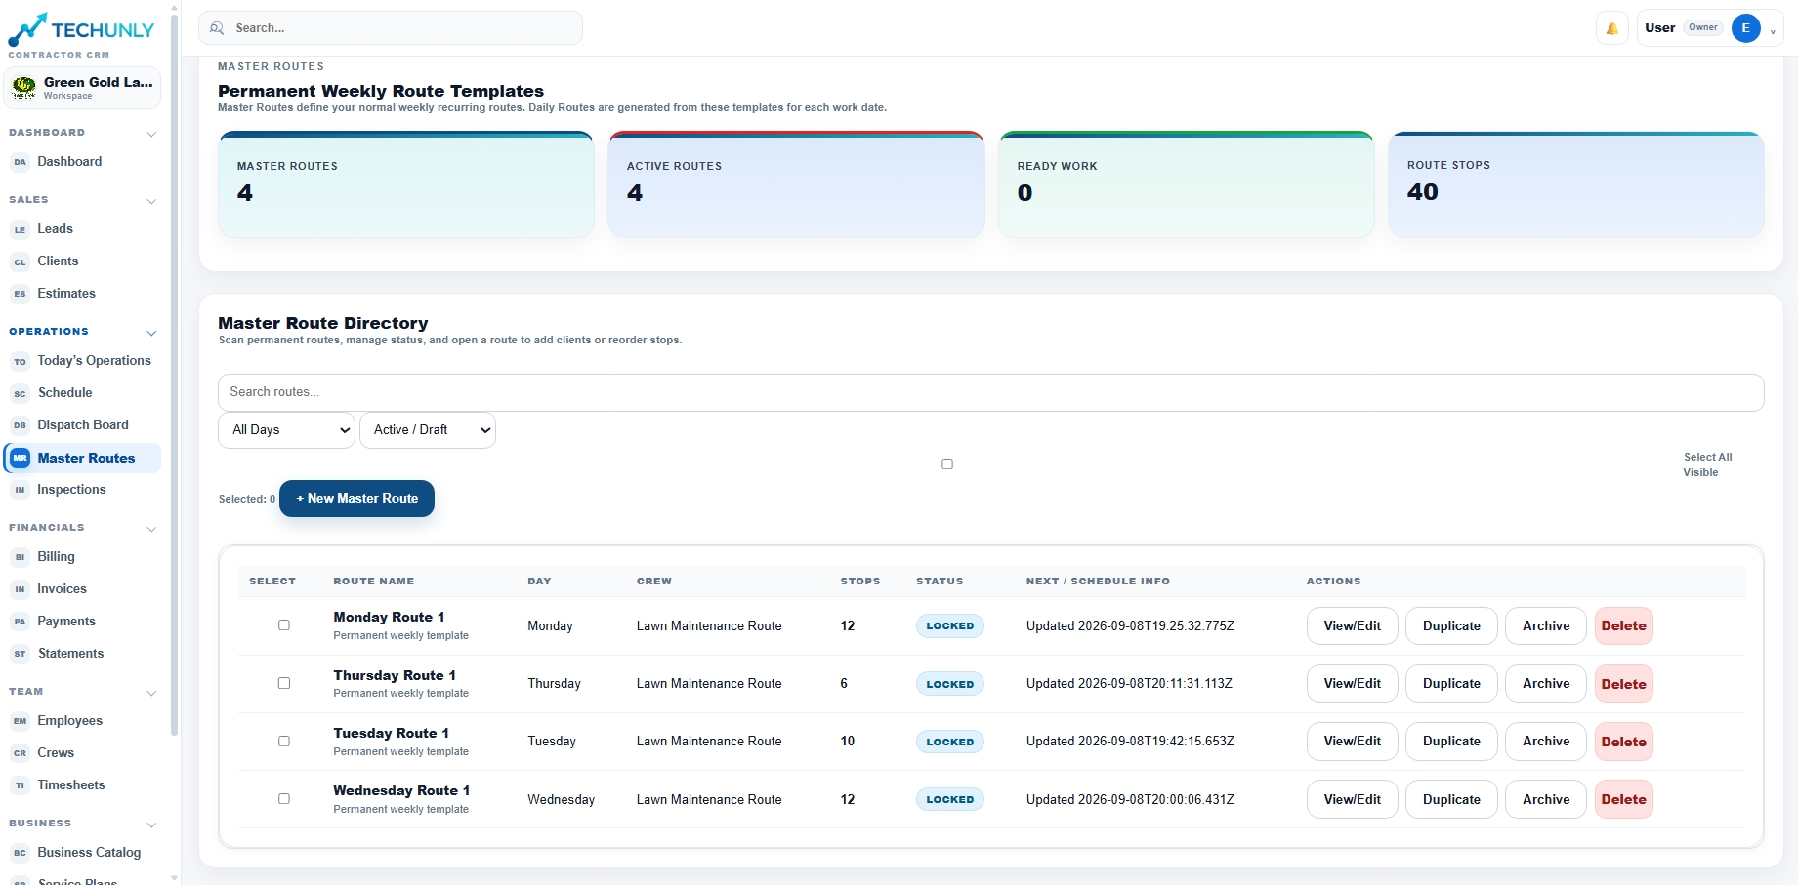Click the Clients CL sidebar icon
1798x885 pixels.
[20, 261]
